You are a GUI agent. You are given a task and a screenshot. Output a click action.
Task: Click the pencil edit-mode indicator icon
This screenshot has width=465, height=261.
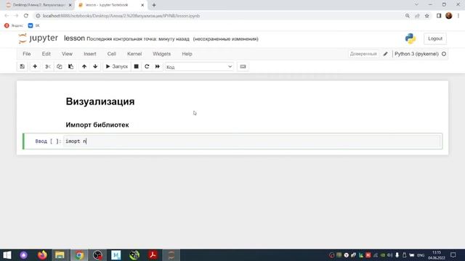pos(385,54)
